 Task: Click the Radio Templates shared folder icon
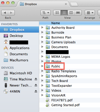[x=48, y=71]
